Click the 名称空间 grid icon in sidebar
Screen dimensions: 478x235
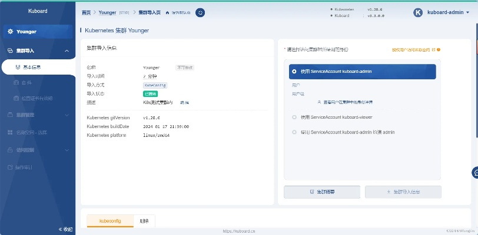pyautogui.click(x=10, y=132)
